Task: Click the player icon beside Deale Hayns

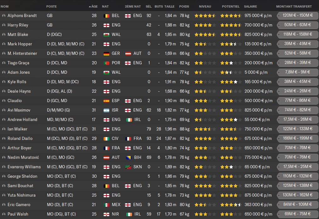Action: (x=4, y=91)
